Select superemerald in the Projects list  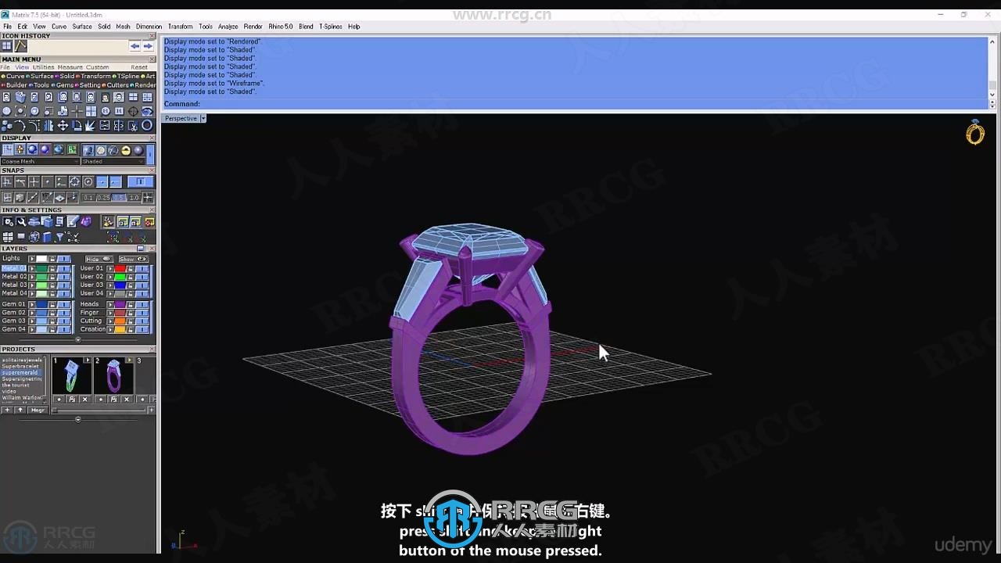point(20,373)
